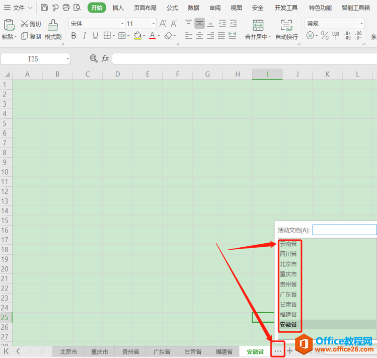Select the 格式刷 format painter
The width and height of the screenshot is (377, 358).
[x=53, y=29]
